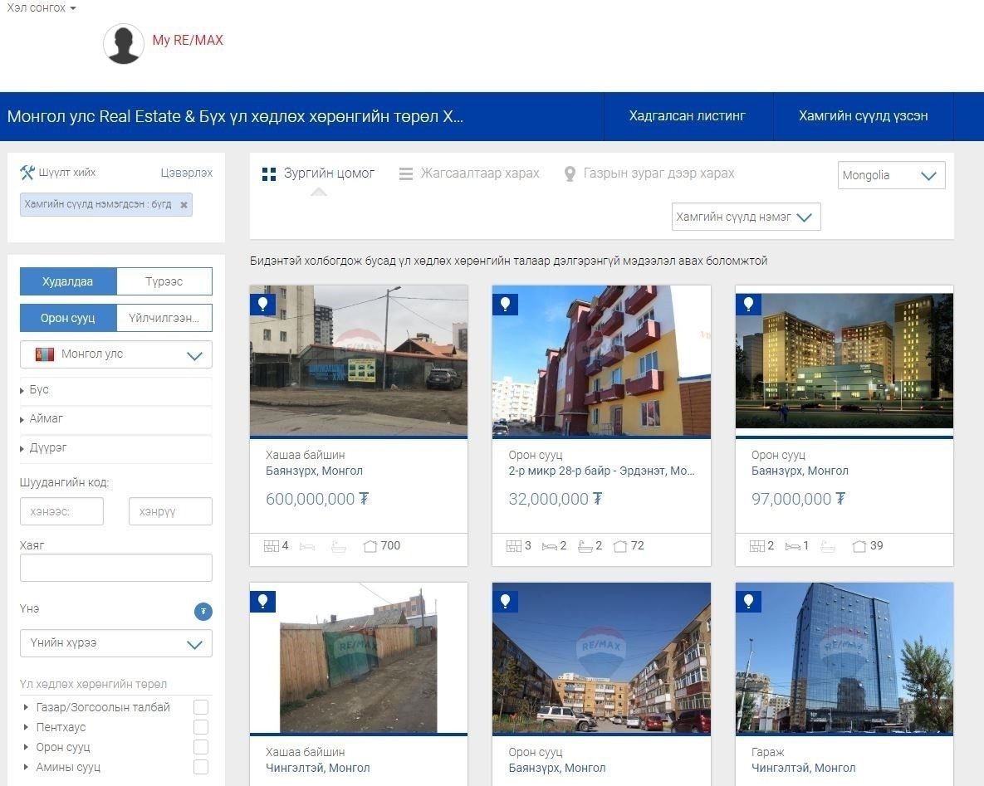Screen dimensions: 984x786
Task: Click the My RE/MAX profile avatar icon
Action: (x=124, y=43)
